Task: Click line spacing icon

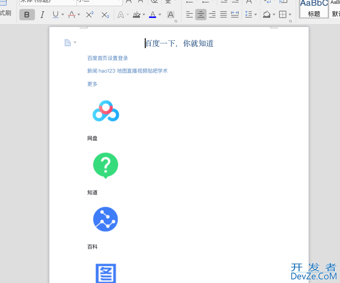Action: pyautogui.click(x=248, y=14)
